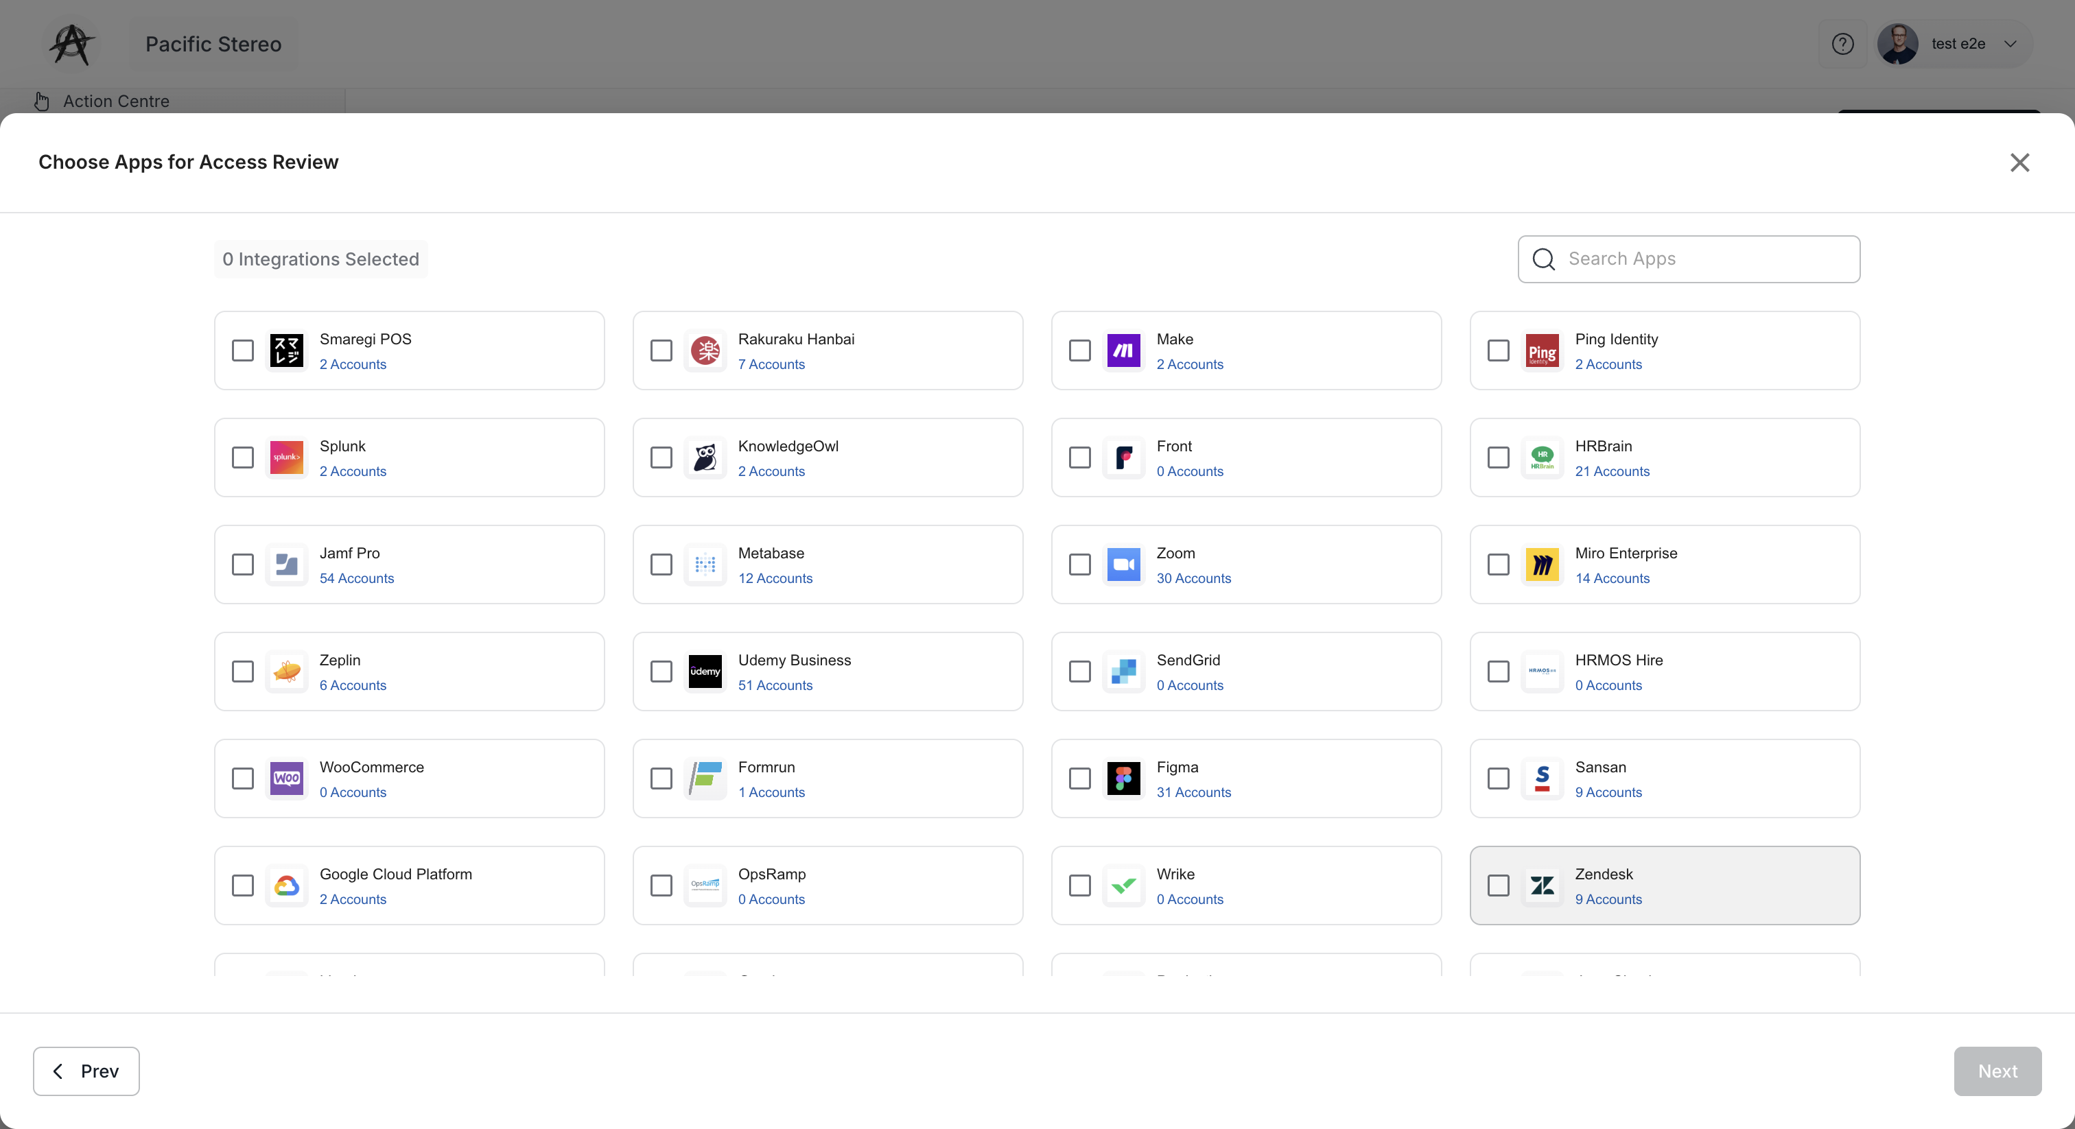Click the Splunk app logo

[x=287, y=457]
